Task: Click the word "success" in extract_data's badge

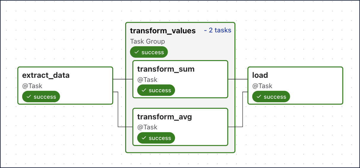Action: pos(45,97)
